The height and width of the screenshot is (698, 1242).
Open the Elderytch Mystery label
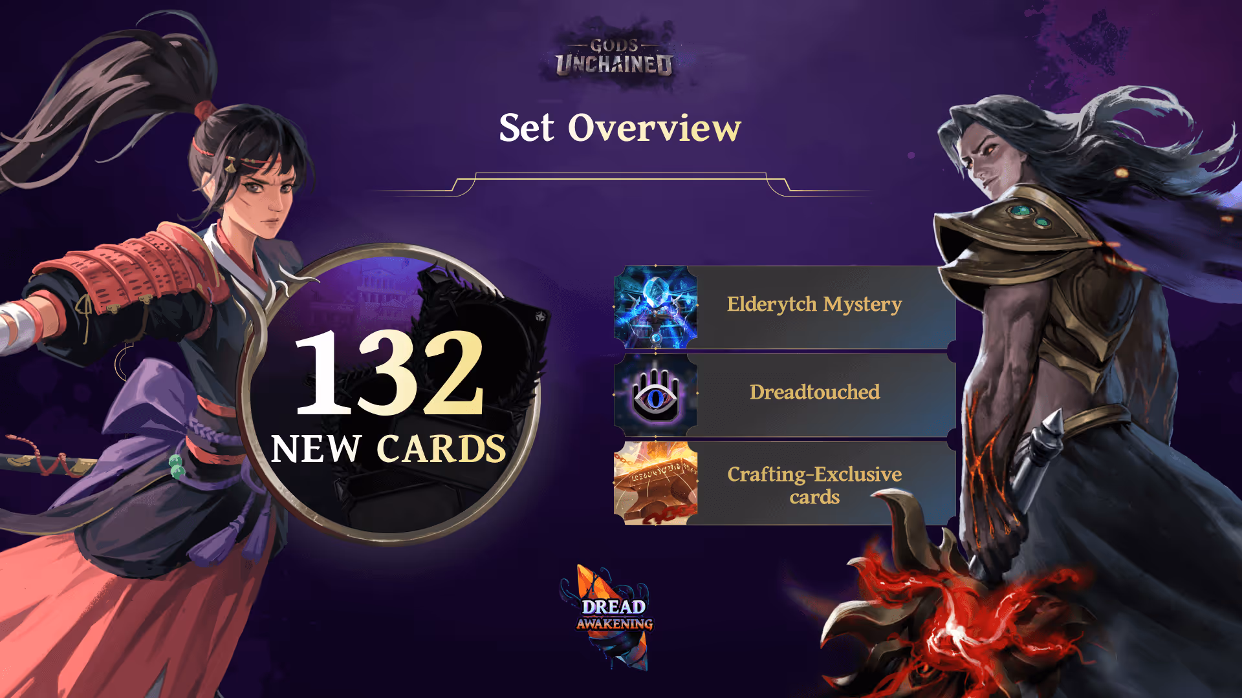tap(814, 304)
